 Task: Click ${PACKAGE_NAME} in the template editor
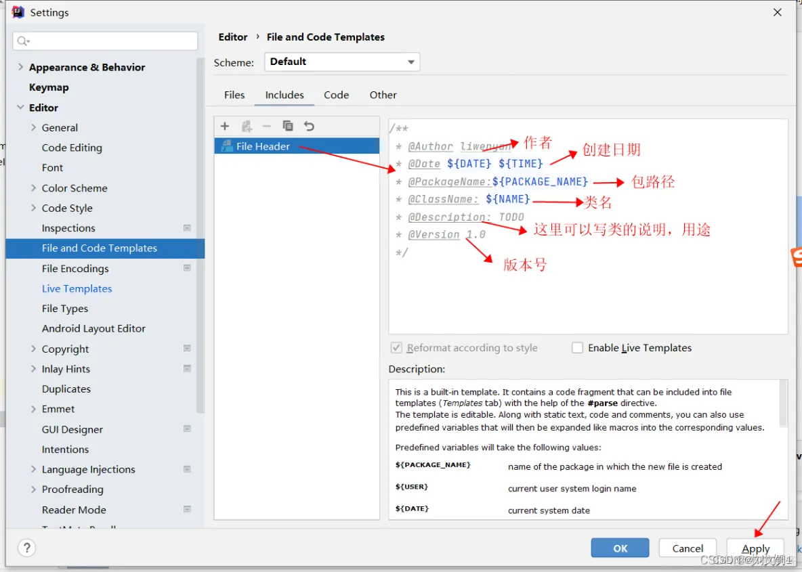[x=540, y=181]
